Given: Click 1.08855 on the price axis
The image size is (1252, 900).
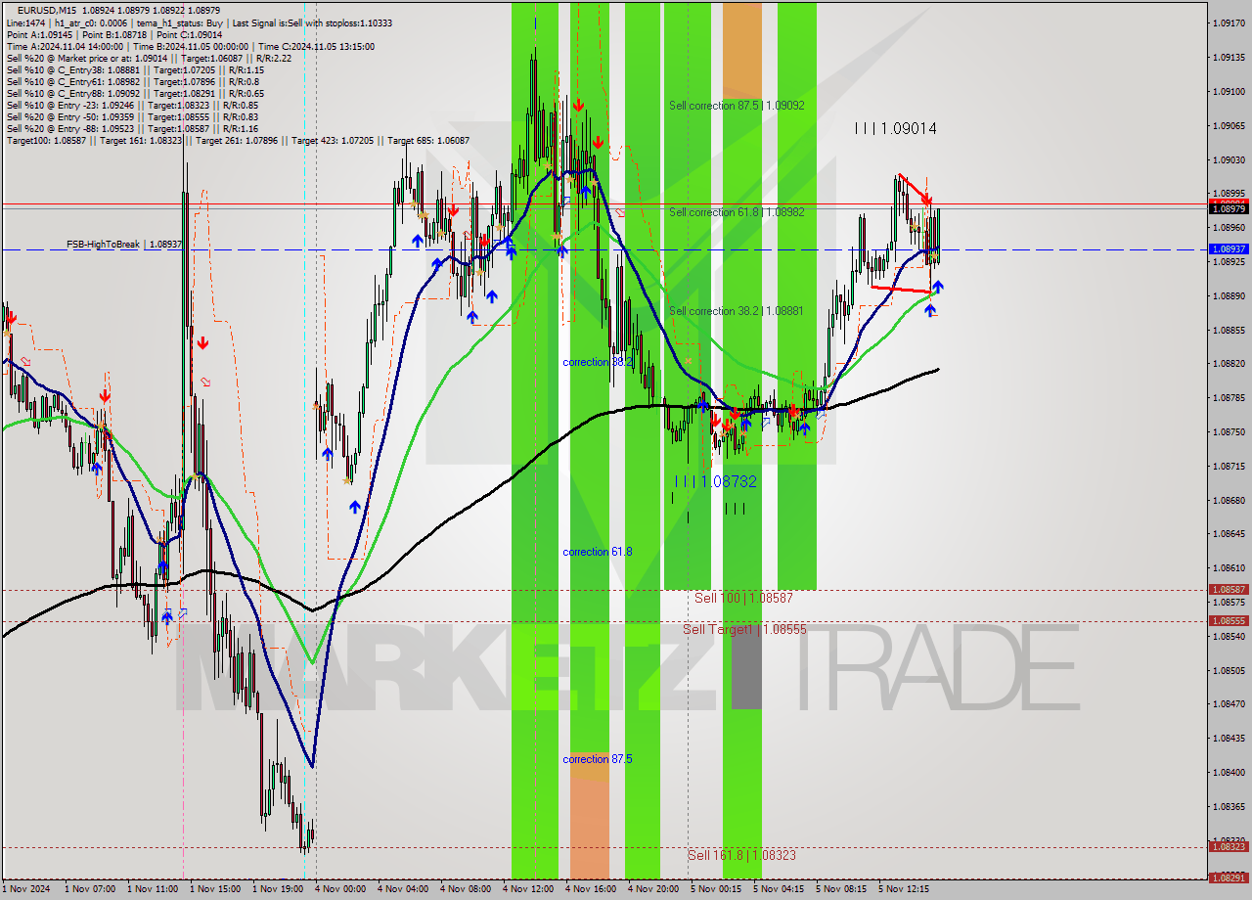Looking at the screenshot, I should [1229, 330].
